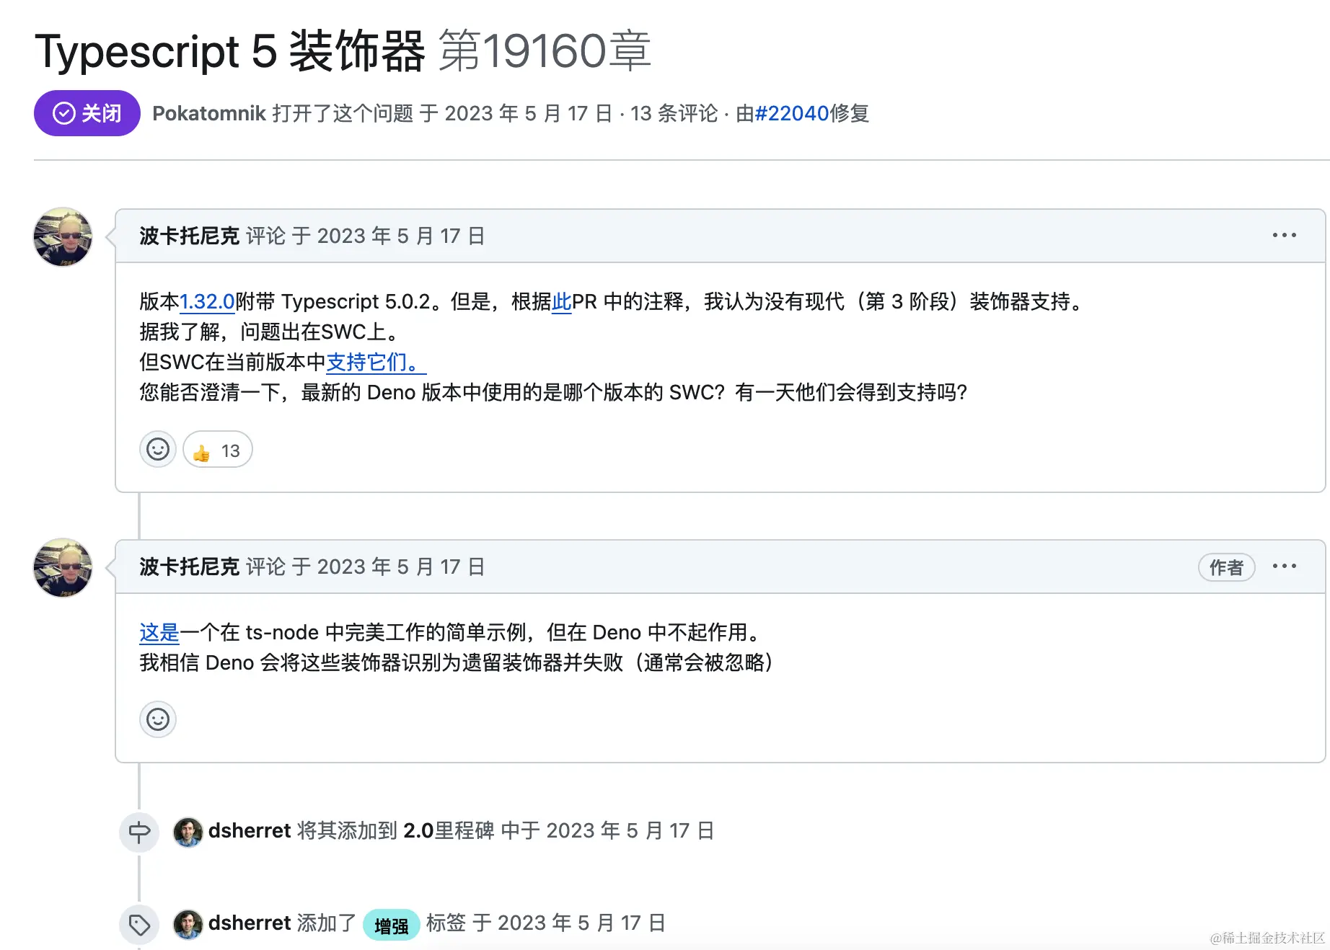Open dsherret's avatar in the milestone event
This screenshot has height=950, width=1330.
188,832
